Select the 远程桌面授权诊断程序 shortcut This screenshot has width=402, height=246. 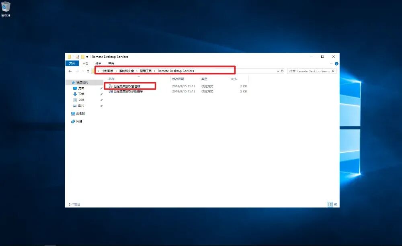tap(126, 91)
